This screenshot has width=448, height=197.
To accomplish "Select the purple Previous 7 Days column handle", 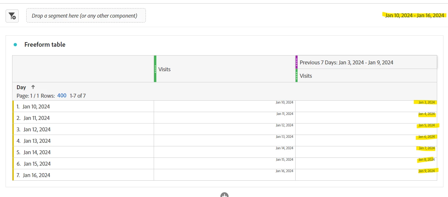I will click(297, 62).
